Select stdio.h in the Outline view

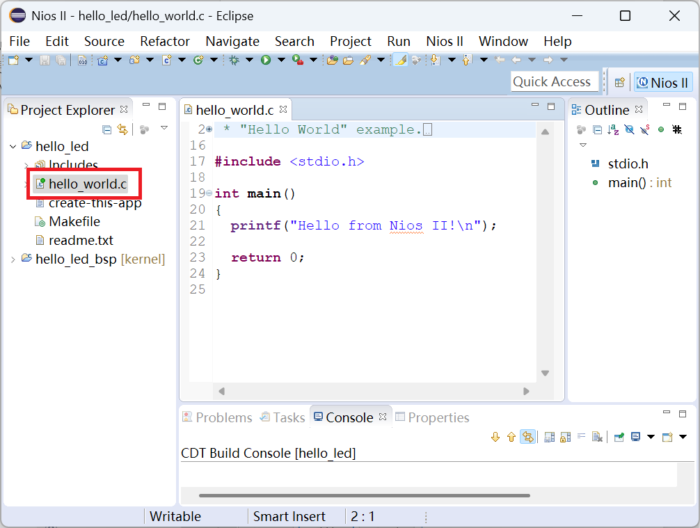coord(628,163)
